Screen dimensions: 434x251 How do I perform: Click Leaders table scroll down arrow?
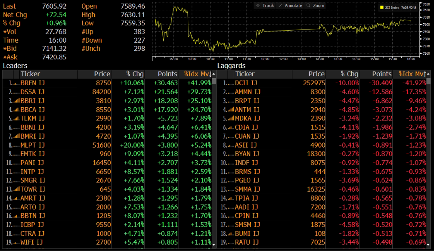[214, 245]
